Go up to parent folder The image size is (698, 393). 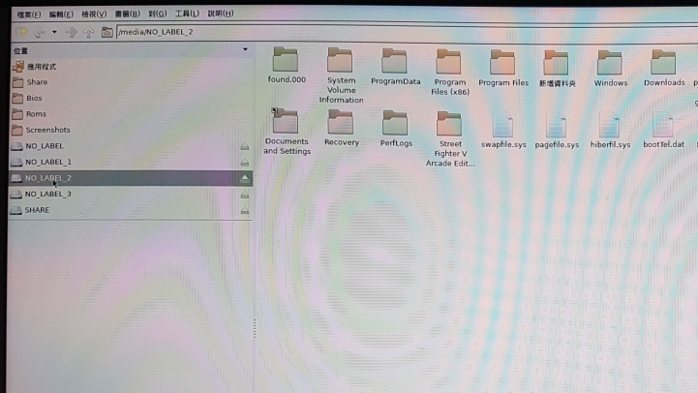89,32
